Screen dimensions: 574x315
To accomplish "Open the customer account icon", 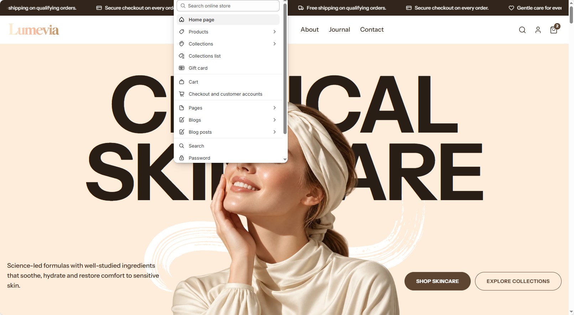I will pos(538,30).
